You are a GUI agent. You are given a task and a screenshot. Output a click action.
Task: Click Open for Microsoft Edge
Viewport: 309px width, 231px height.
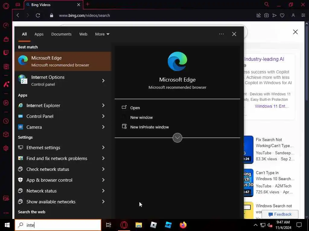click(x=135, y=108)
